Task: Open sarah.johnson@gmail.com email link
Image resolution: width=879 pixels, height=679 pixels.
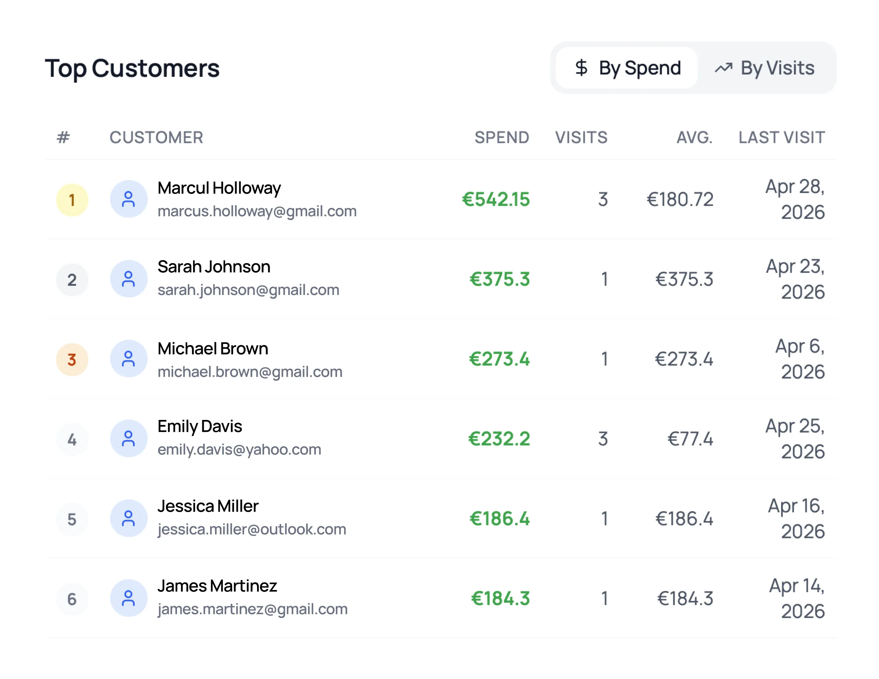Action: (x=248, y=290)
